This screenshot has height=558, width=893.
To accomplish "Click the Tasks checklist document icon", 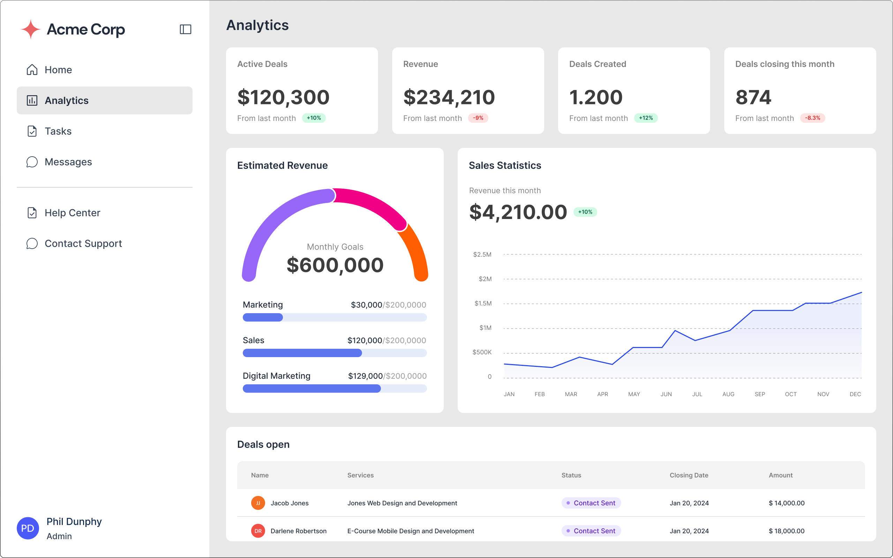I will tap(32, 131).
